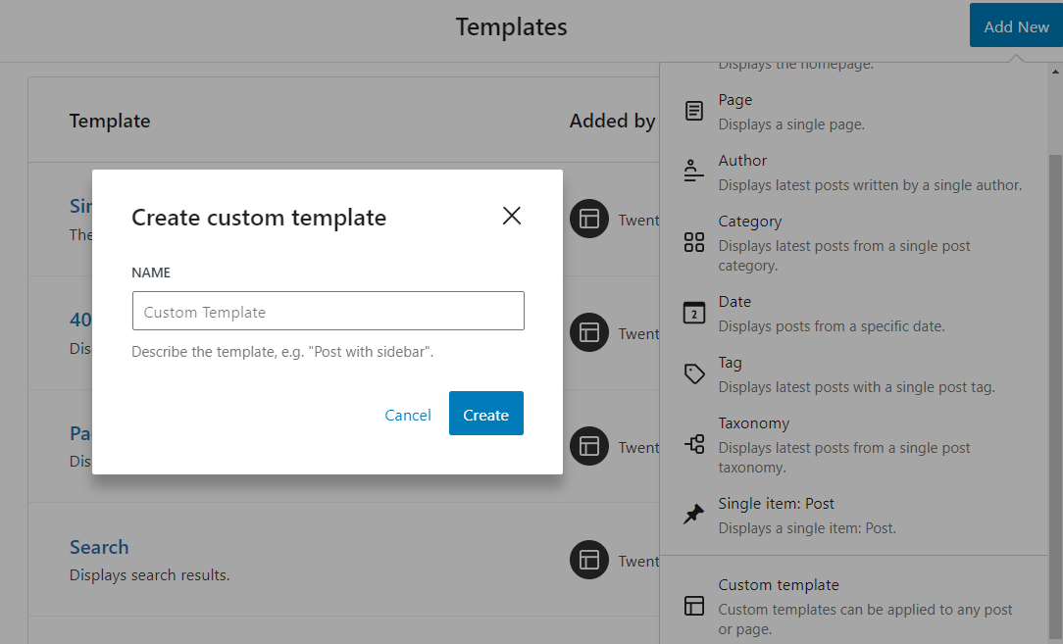Image resolution: width=1063 pixels, height=644 pixels.
Task: Click the Custom Template name field
Action: tap(328, 311)
